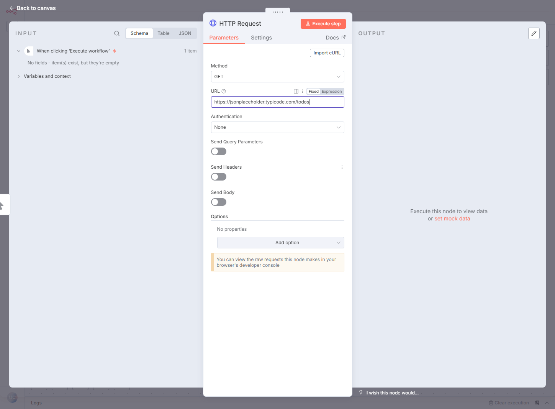Expand Variables and context

[x=19, y=76]
